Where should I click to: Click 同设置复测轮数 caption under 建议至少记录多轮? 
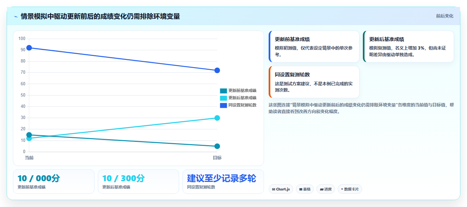(201, 187)
